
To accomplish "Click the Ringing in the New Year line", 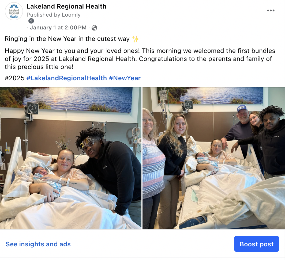I will coord(67,39).
